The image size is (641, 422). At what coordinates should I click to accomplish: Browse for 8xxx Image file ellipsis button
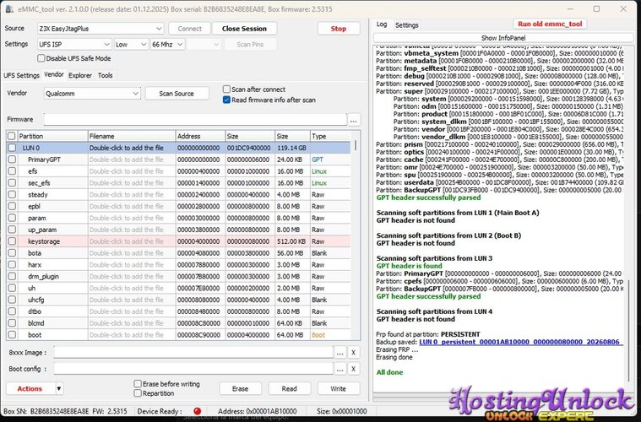pyautogui.click(x=340, y=353)
